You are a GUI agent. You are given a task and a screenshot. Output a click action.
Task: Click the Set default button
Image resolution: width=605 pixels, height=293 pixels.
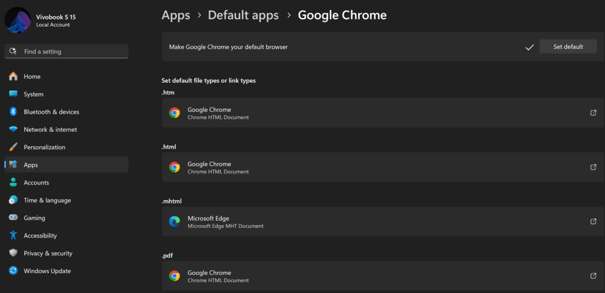click(568, 47)
